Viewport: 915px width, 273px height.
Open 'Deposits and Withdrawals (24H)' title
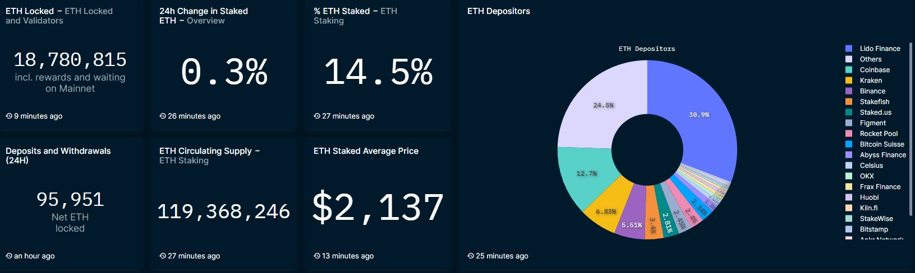click(x=58, y=151)
